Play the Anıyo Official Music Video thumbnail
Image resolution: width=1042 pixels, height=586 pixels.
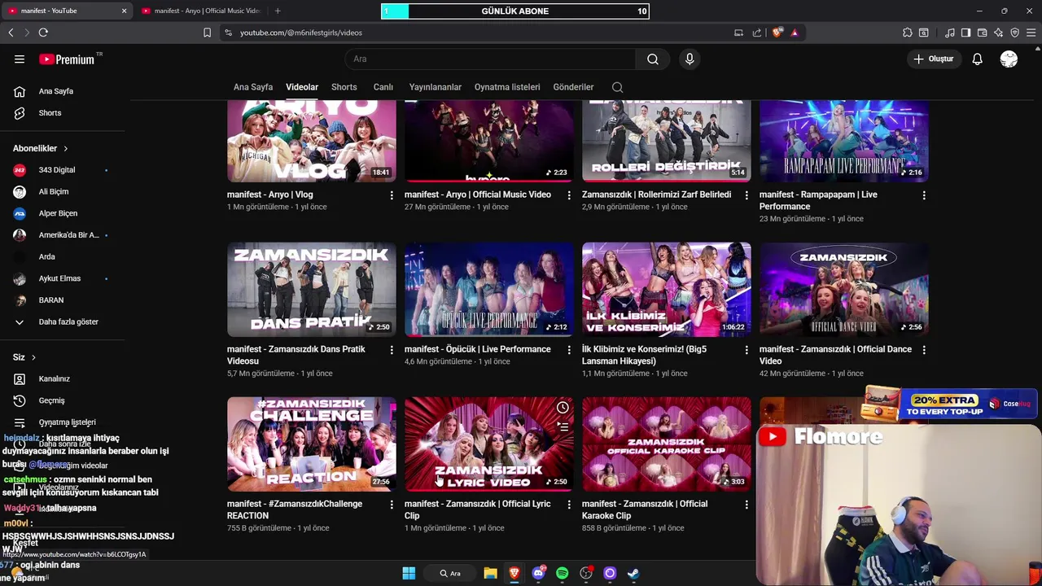click(x=489, y=141)
